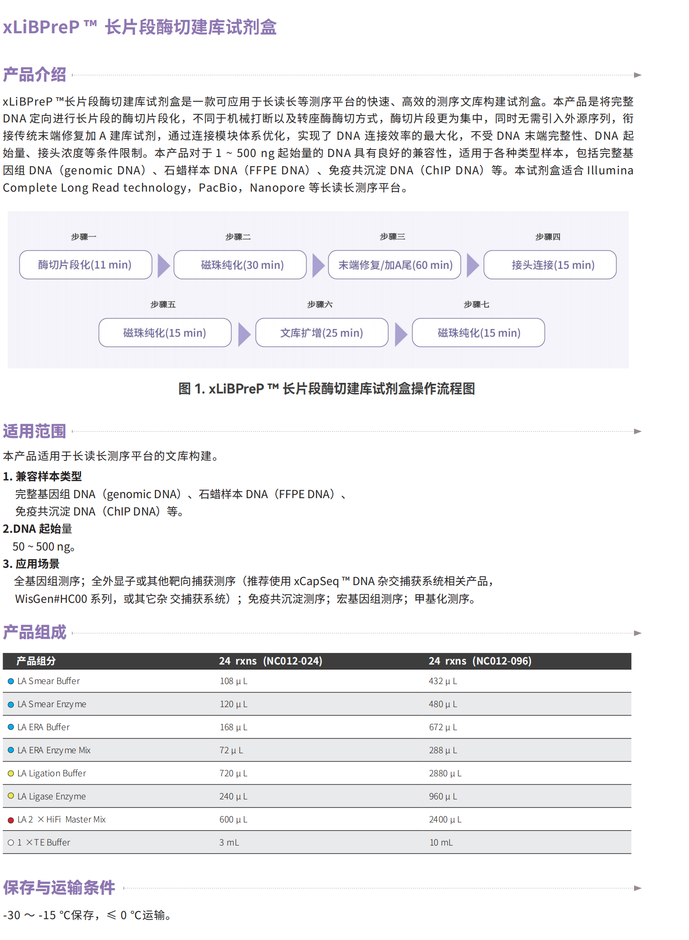Click the 3. 应用场景 subheading
The image size is (689, 940).
(31, 564)
